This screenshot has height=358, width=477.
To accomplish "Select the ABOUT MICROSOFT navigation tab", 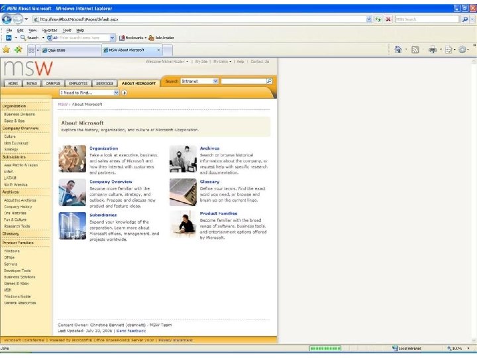I will (x=138, y=83).
